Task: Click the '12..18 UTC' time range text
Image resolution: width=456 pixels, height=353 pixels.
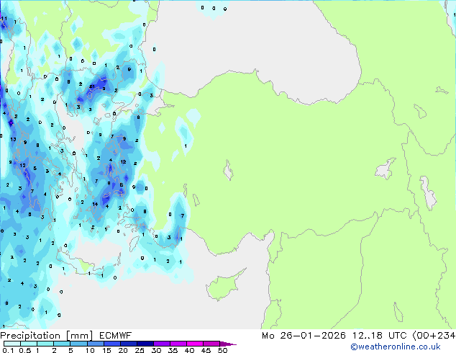Action: [x=379, y=336]
